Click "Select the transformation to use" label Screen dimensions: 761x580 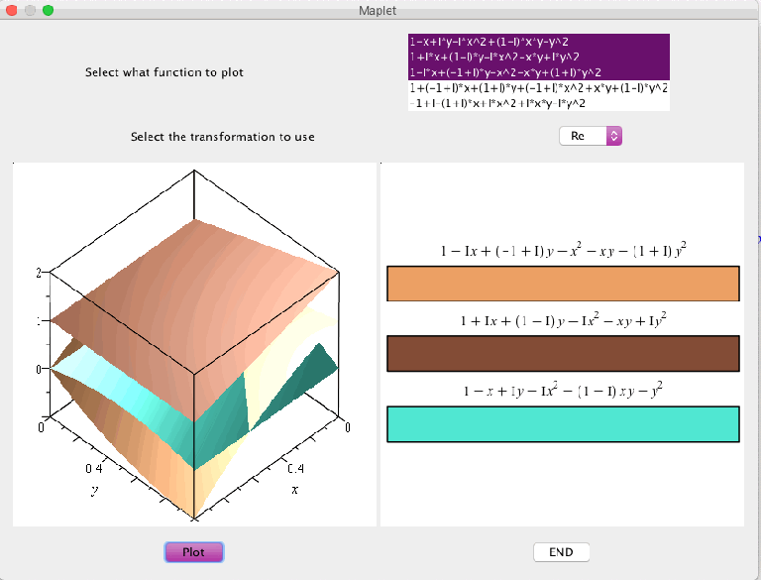(222, 136)
